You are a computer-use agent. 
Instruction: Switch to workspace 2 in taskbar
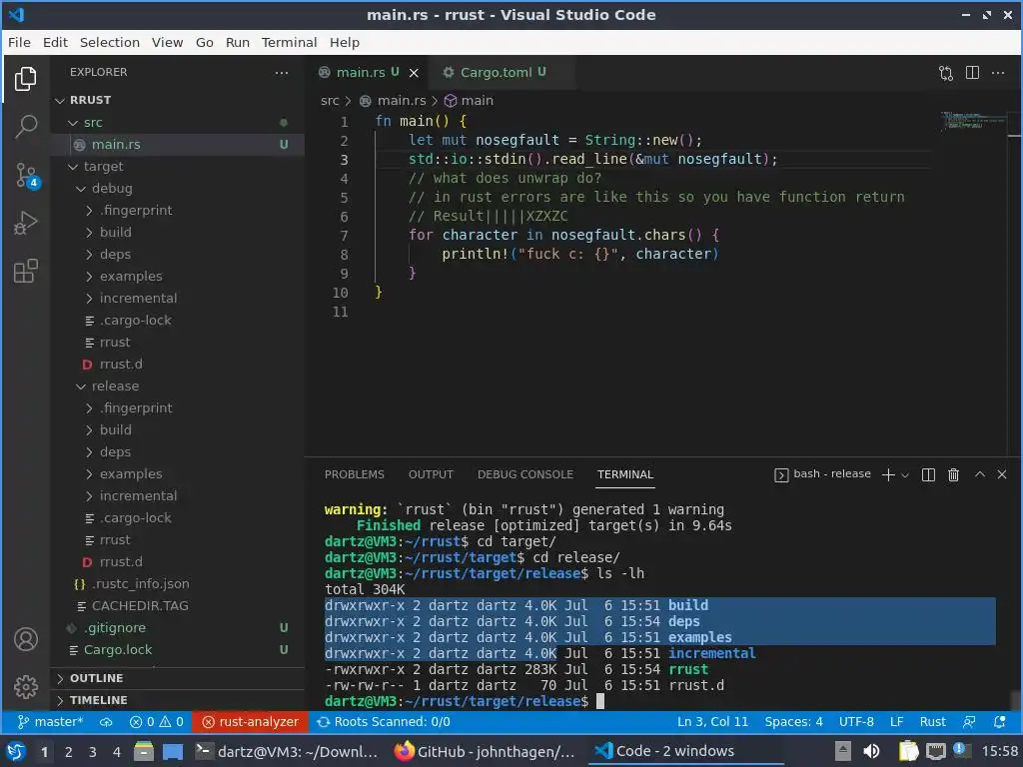pyautogui.click(x=69, y=752)
